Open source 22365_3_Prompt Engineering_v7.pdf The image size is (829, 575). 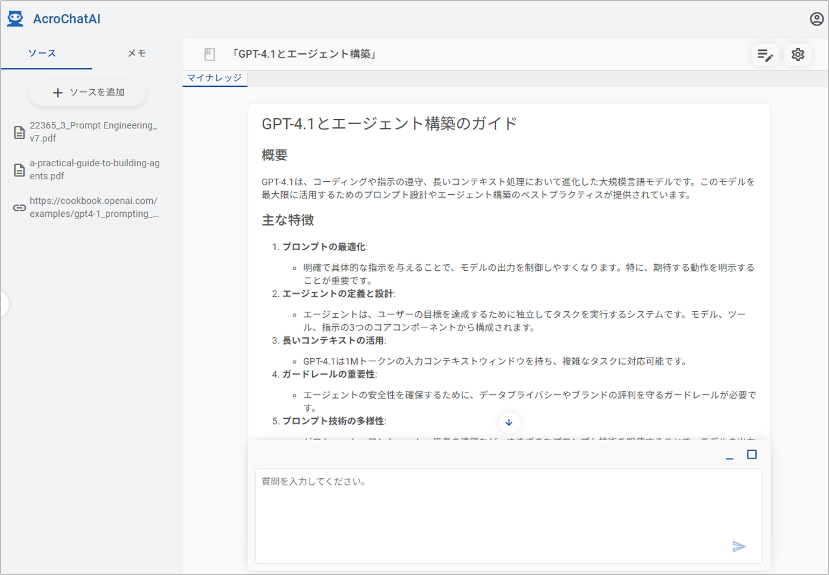tap(87, 132)
